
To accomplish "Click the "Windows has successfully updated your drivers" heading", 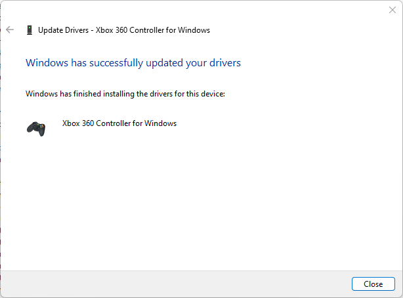I will (x=133, y=63).
